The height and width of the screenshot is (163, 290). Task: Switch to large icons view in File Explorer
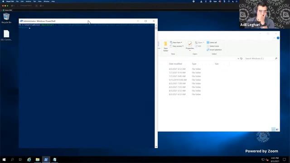click(277, 129)
